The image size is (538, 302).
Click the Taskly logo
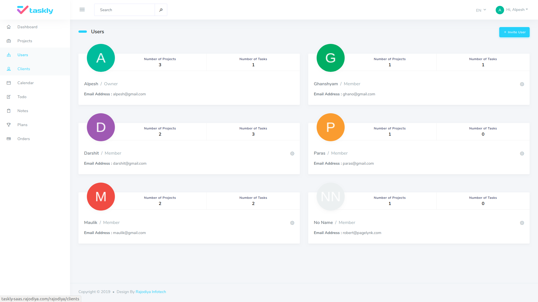[35, 10]
